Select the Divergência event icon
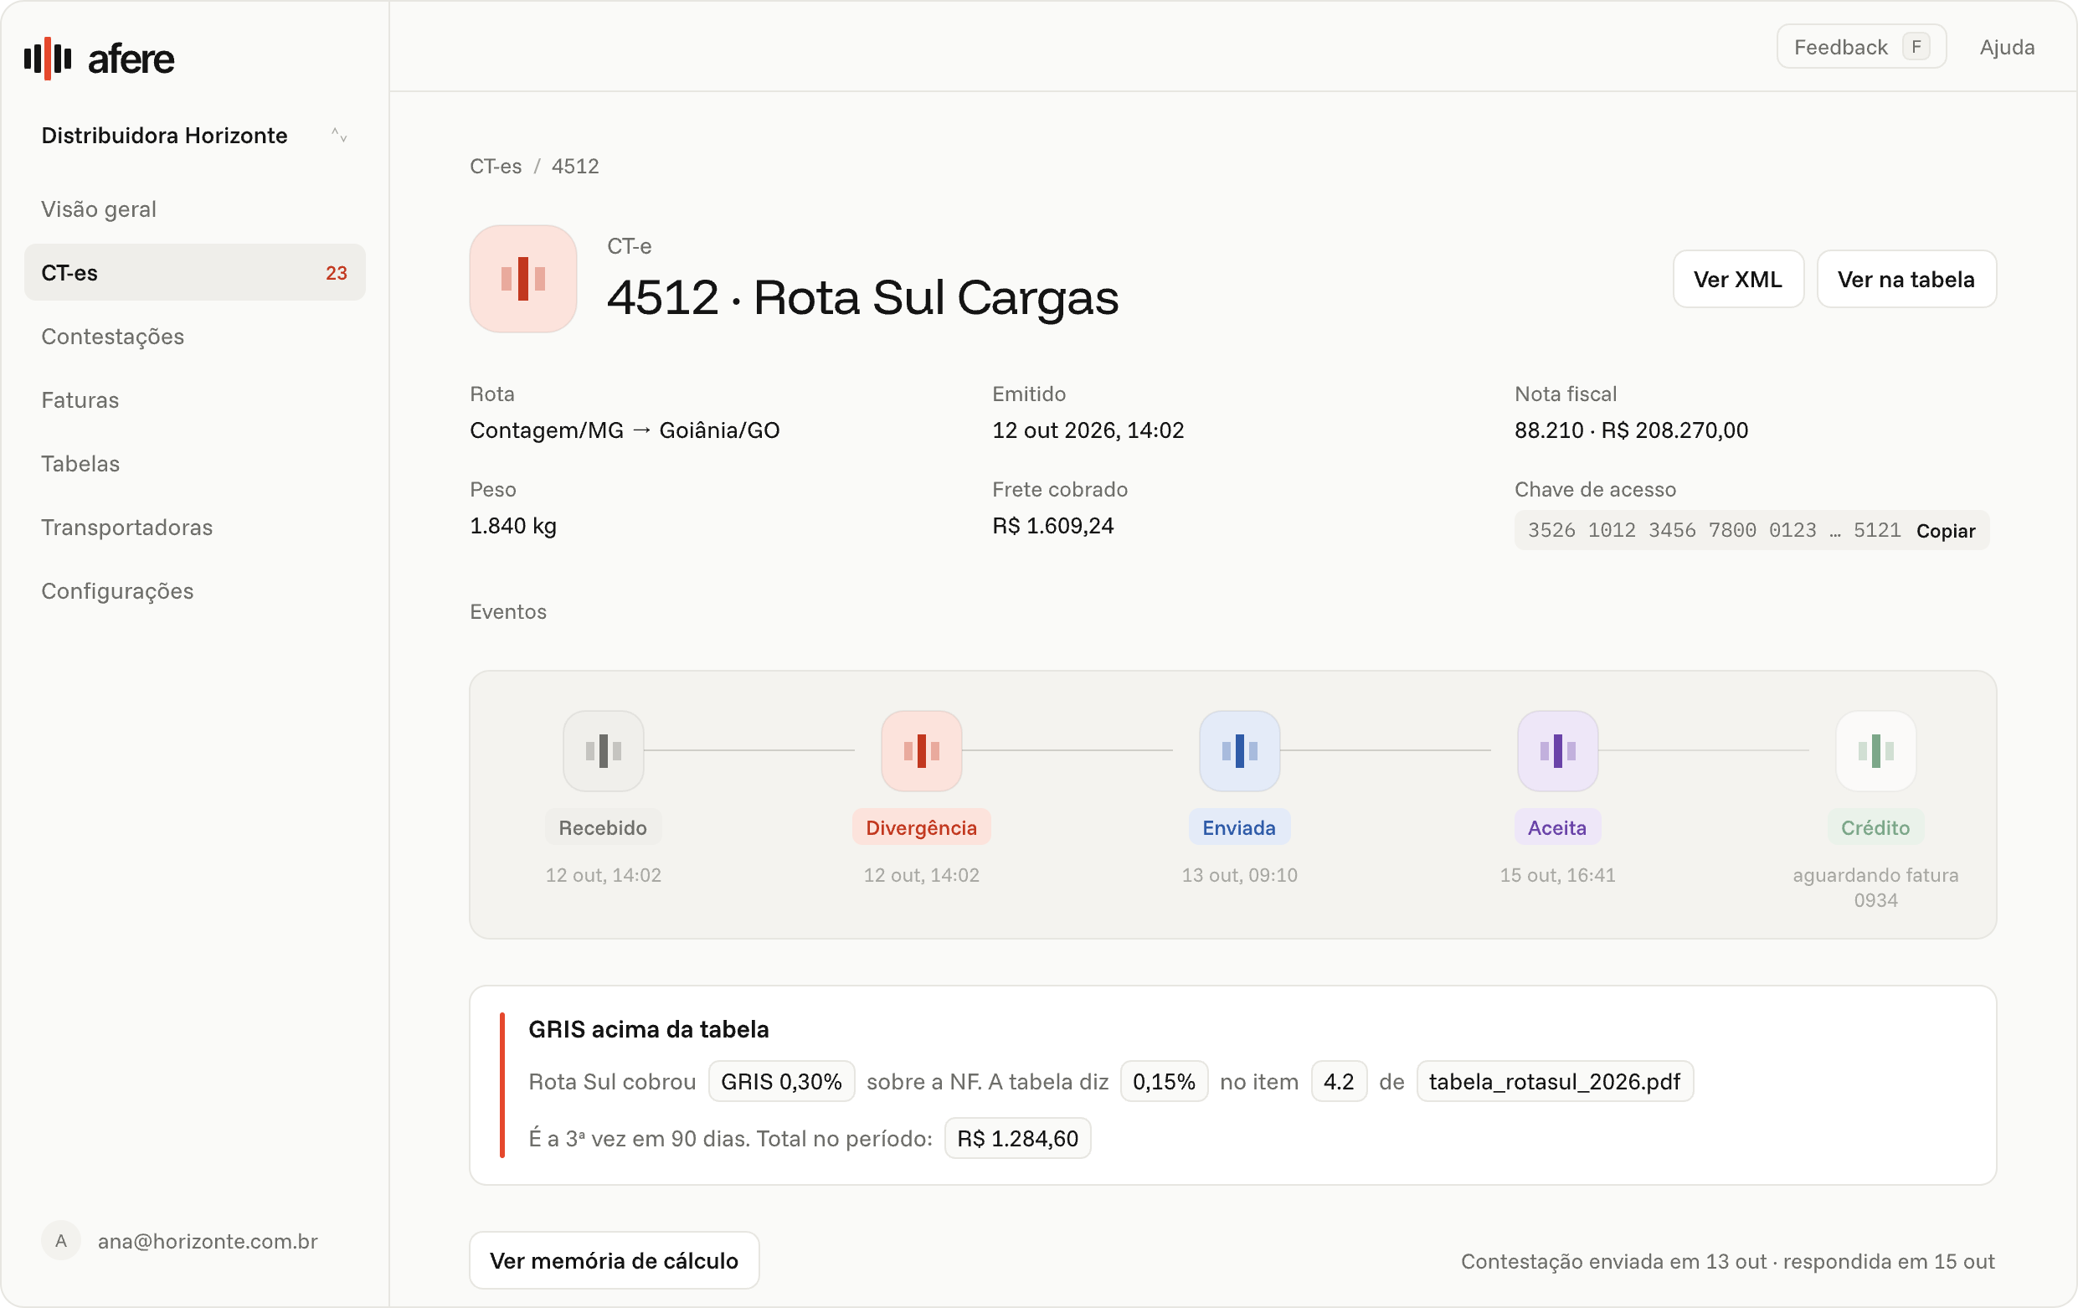Screen dimensions: 2078x1308 point(922,750)
